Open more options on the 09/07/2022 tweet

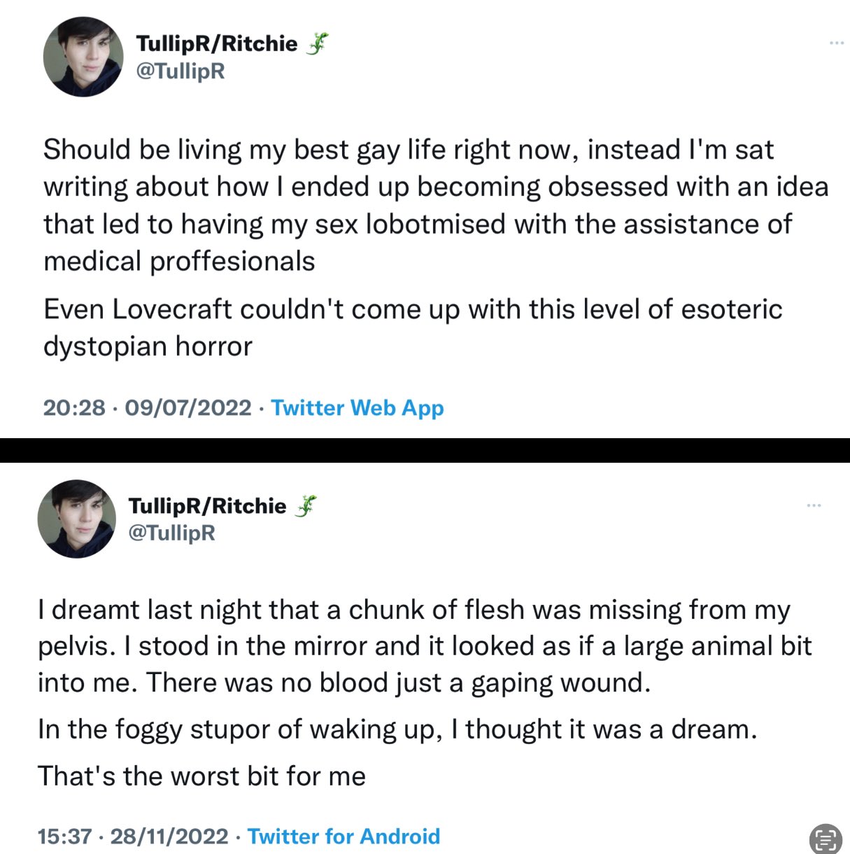837,43
